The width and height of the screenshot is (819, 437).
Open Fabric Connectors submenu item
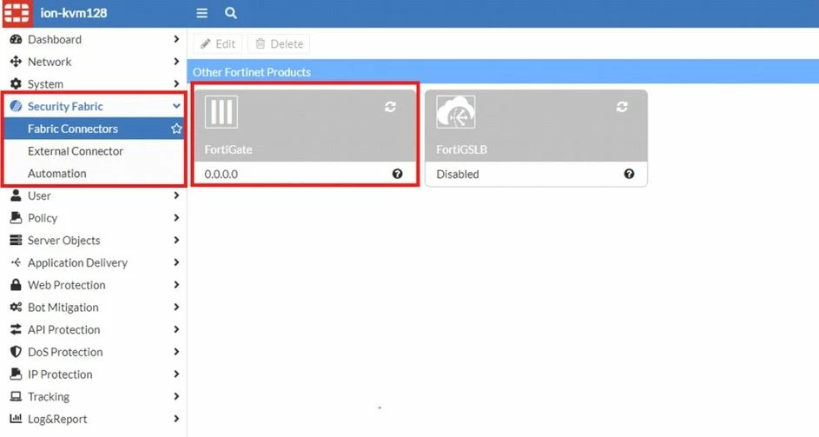pos(94,129)
